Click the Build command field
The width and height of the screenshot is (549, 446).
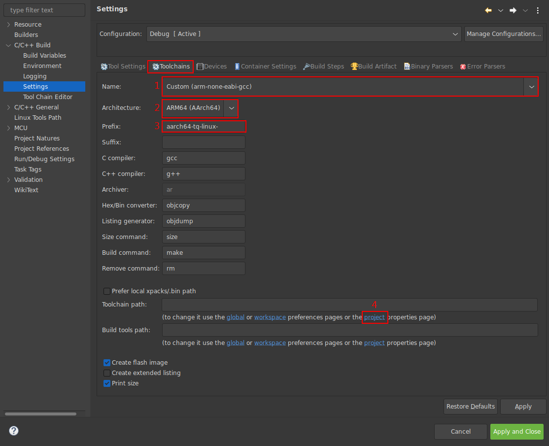(204, 252)
